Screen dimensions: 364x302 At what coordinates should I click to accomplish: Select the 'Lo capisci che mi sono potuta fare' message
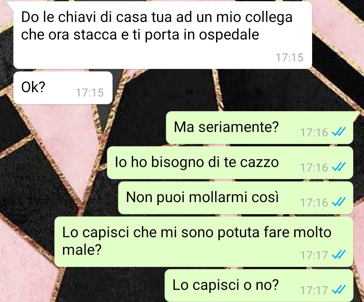[x=204, y=242]
